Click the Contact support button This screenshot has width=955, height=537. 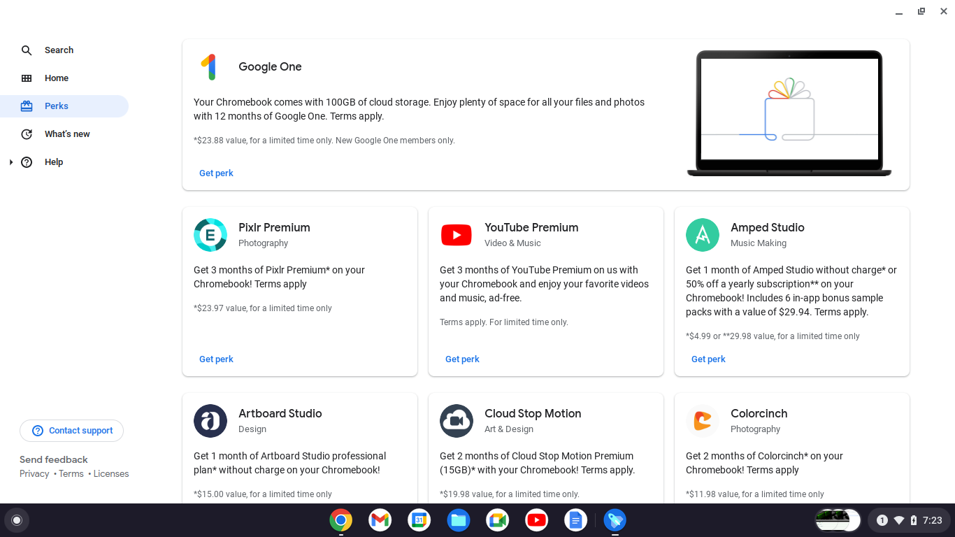tap(71, 431)
